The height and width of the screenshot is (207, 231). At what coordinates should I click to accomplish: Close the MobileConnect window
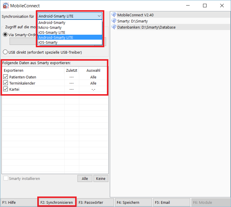[222, 6]
